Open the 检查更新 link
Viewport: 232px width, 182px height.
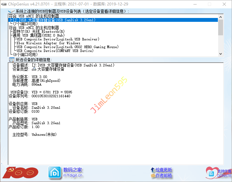(164, 169)
